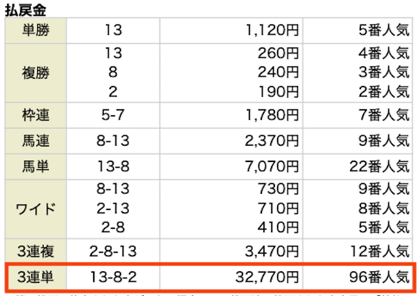The height and width of the screenshot is (296, 417).
Task: Click the 32,770円 payout amount
Action: (x=267, y=277)
